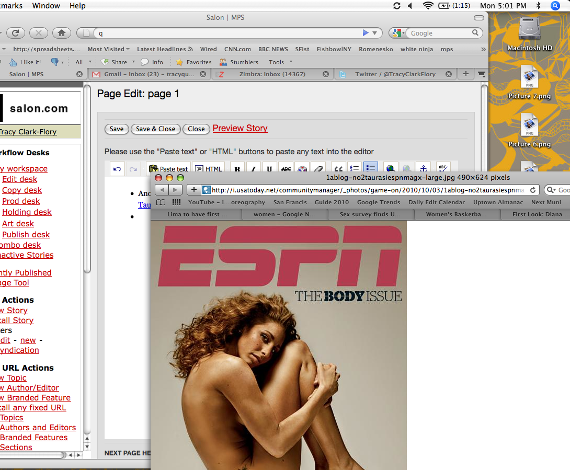Insert a blockquote in the editor
Screen dimensions: 570x470
(338, 169)
